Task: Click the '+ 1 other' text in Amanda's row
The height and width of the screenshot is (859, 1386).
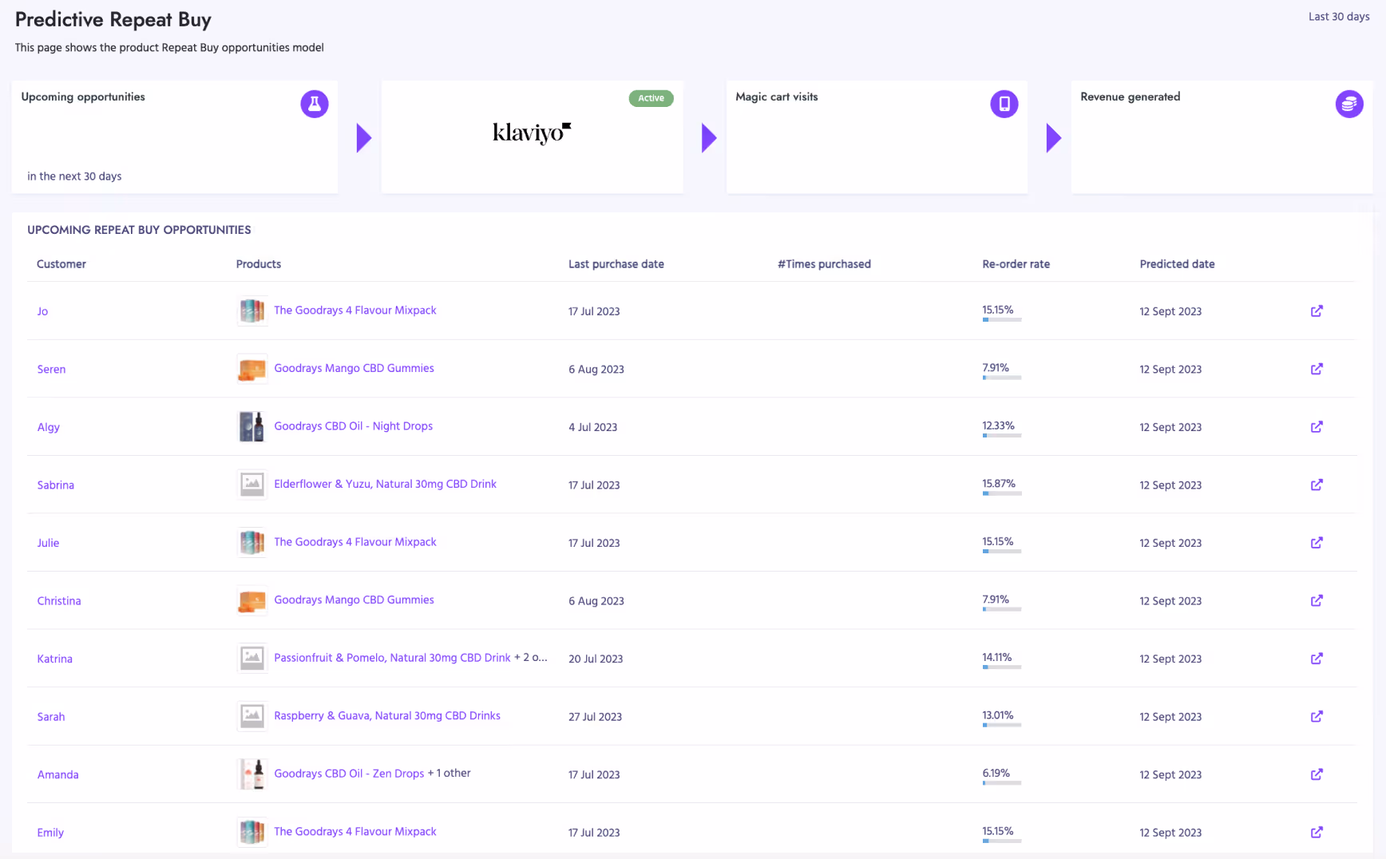Action: click(449, 773)
